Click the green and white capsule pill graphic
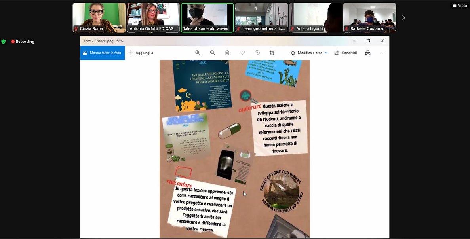The height and width of the screenshot is (239, 470). coord(229,131)
